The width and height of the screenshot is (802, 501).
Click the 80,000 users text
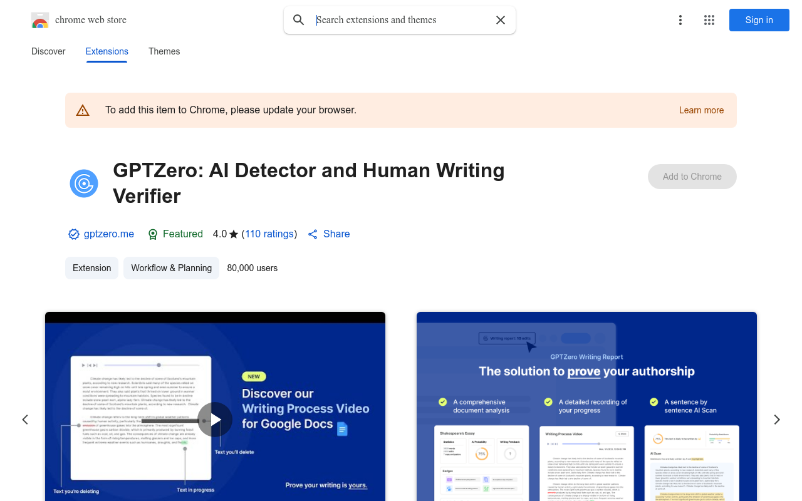click(x=253, y=268)
